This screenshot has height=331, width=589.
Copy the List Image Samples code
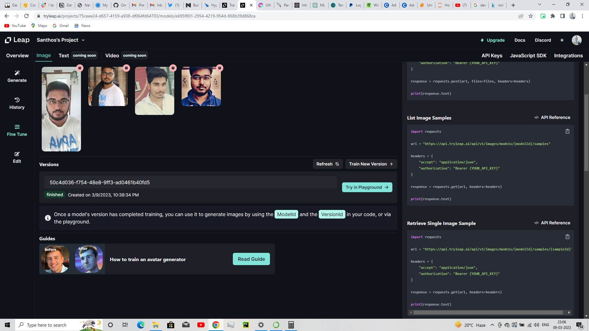(568, 131)
